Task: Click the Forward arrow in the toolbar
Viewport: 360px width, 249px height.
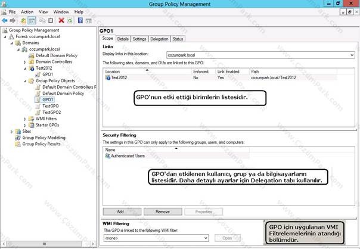Action: (x=13, y=21)
